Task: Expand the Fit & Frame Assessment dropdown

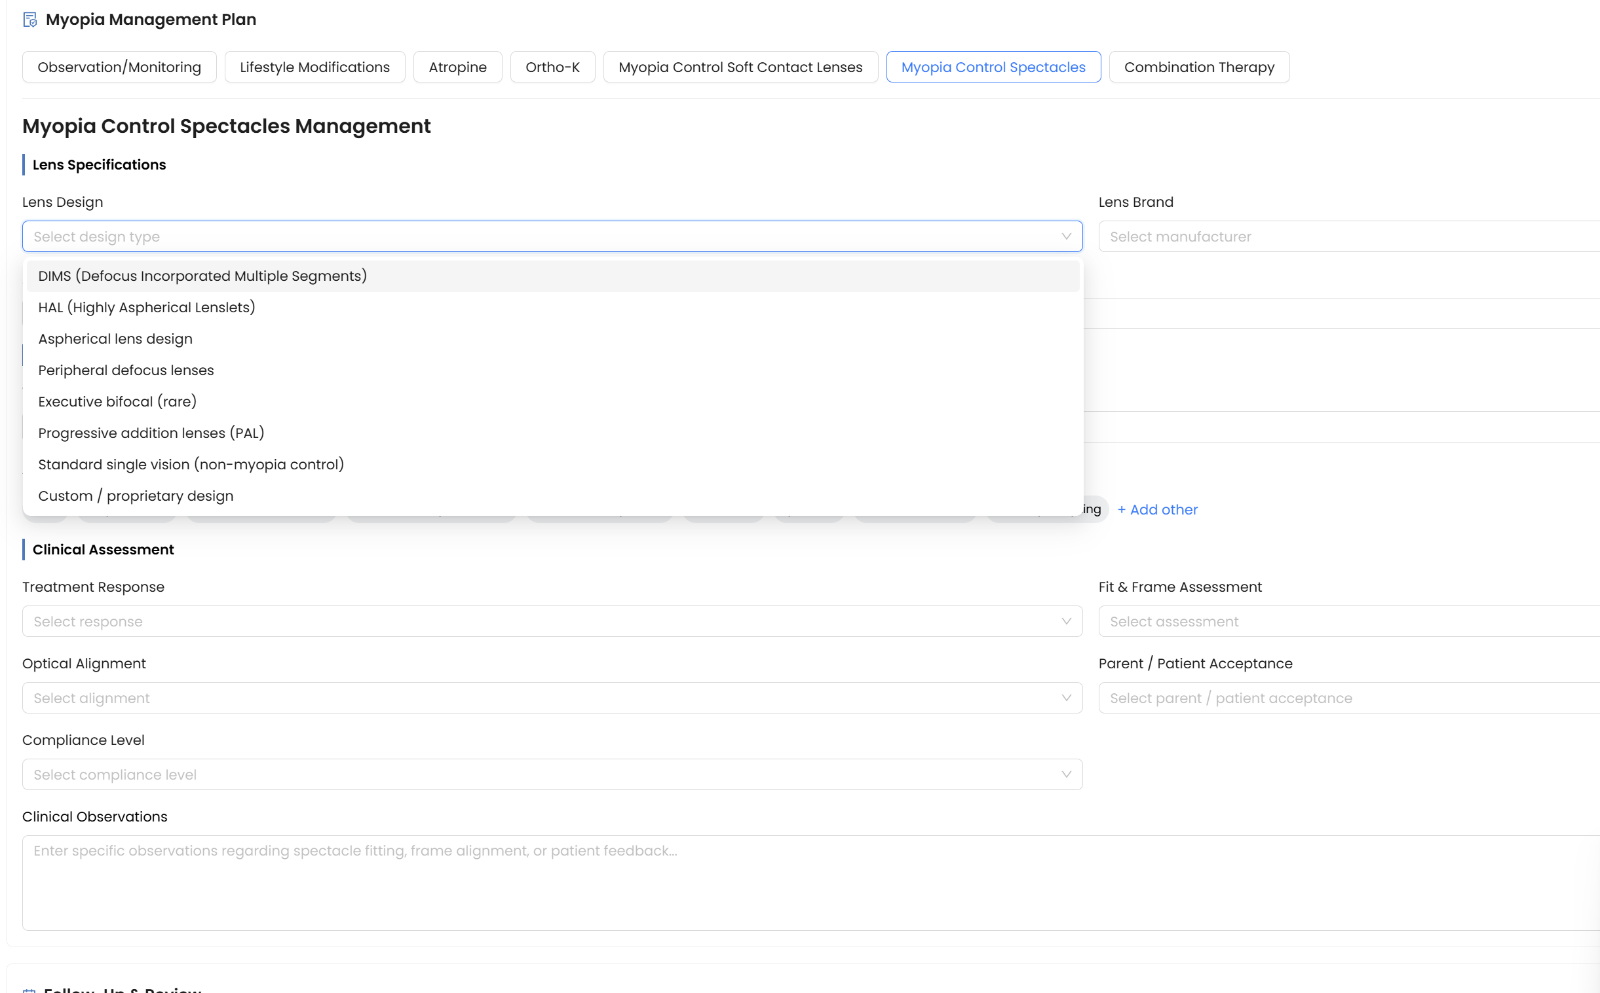Action: (1349, 621)
